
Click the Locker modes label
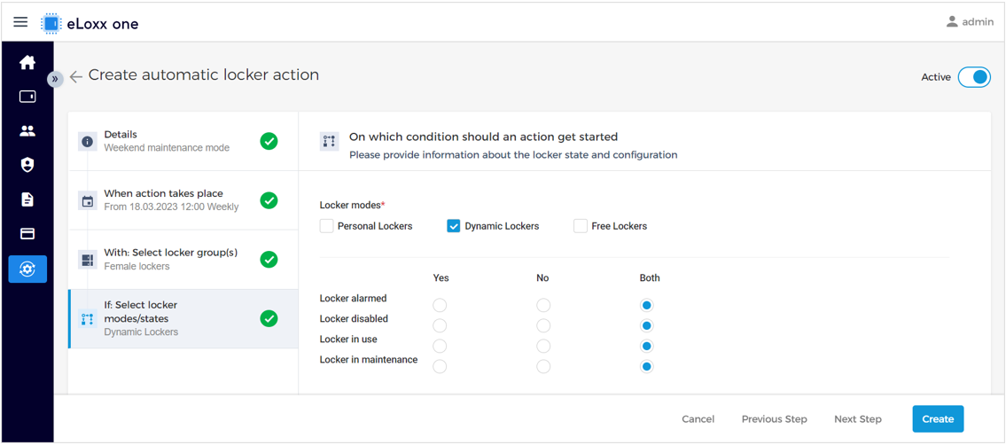click(x=352, y=205)
